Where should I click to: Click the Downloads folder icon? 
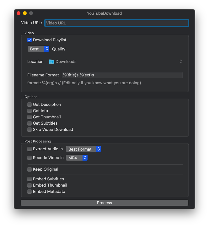51,62
